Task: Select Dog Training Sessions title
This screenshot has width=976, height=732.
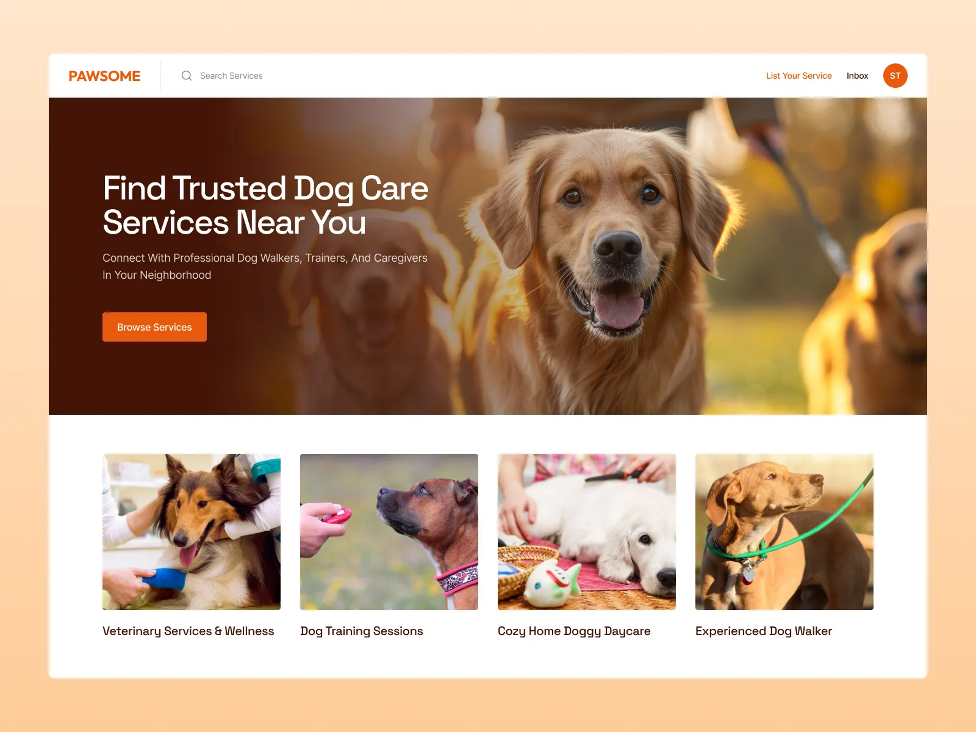Action: coord(361,631)
